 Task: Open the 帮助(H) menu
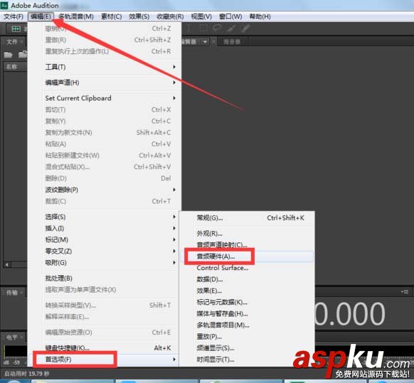pyautogui.click(x=260, y=16)
